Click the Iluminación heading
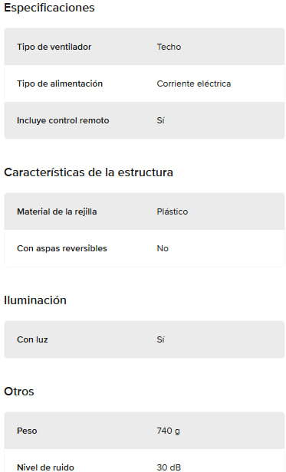Image resolution: width=286 pixels, height=472 pixels. tap(35, 300)
